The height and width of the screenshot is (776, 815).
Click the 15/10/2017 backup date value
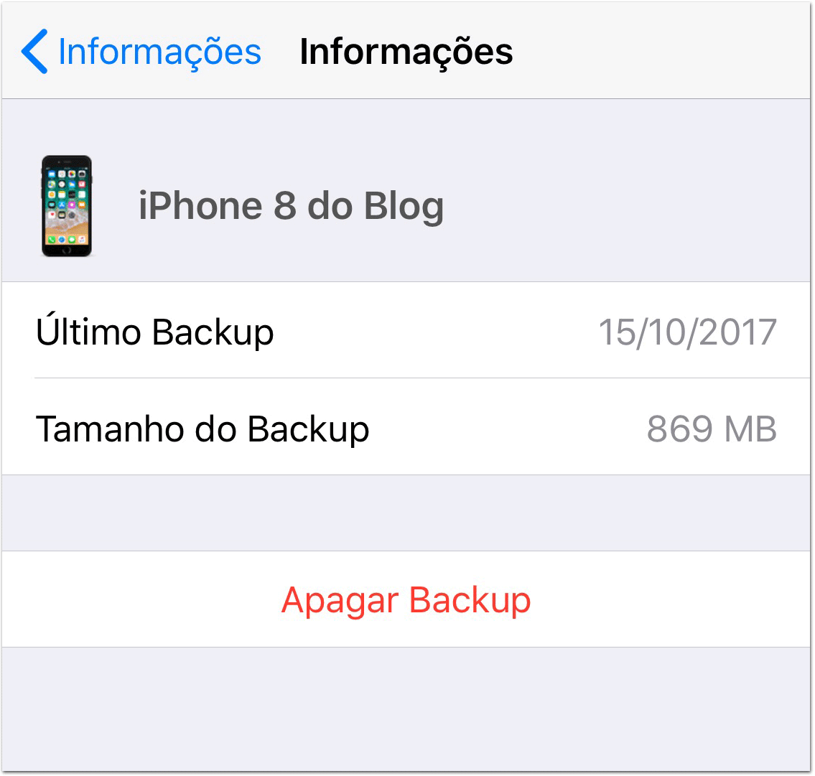coord(687,332)
